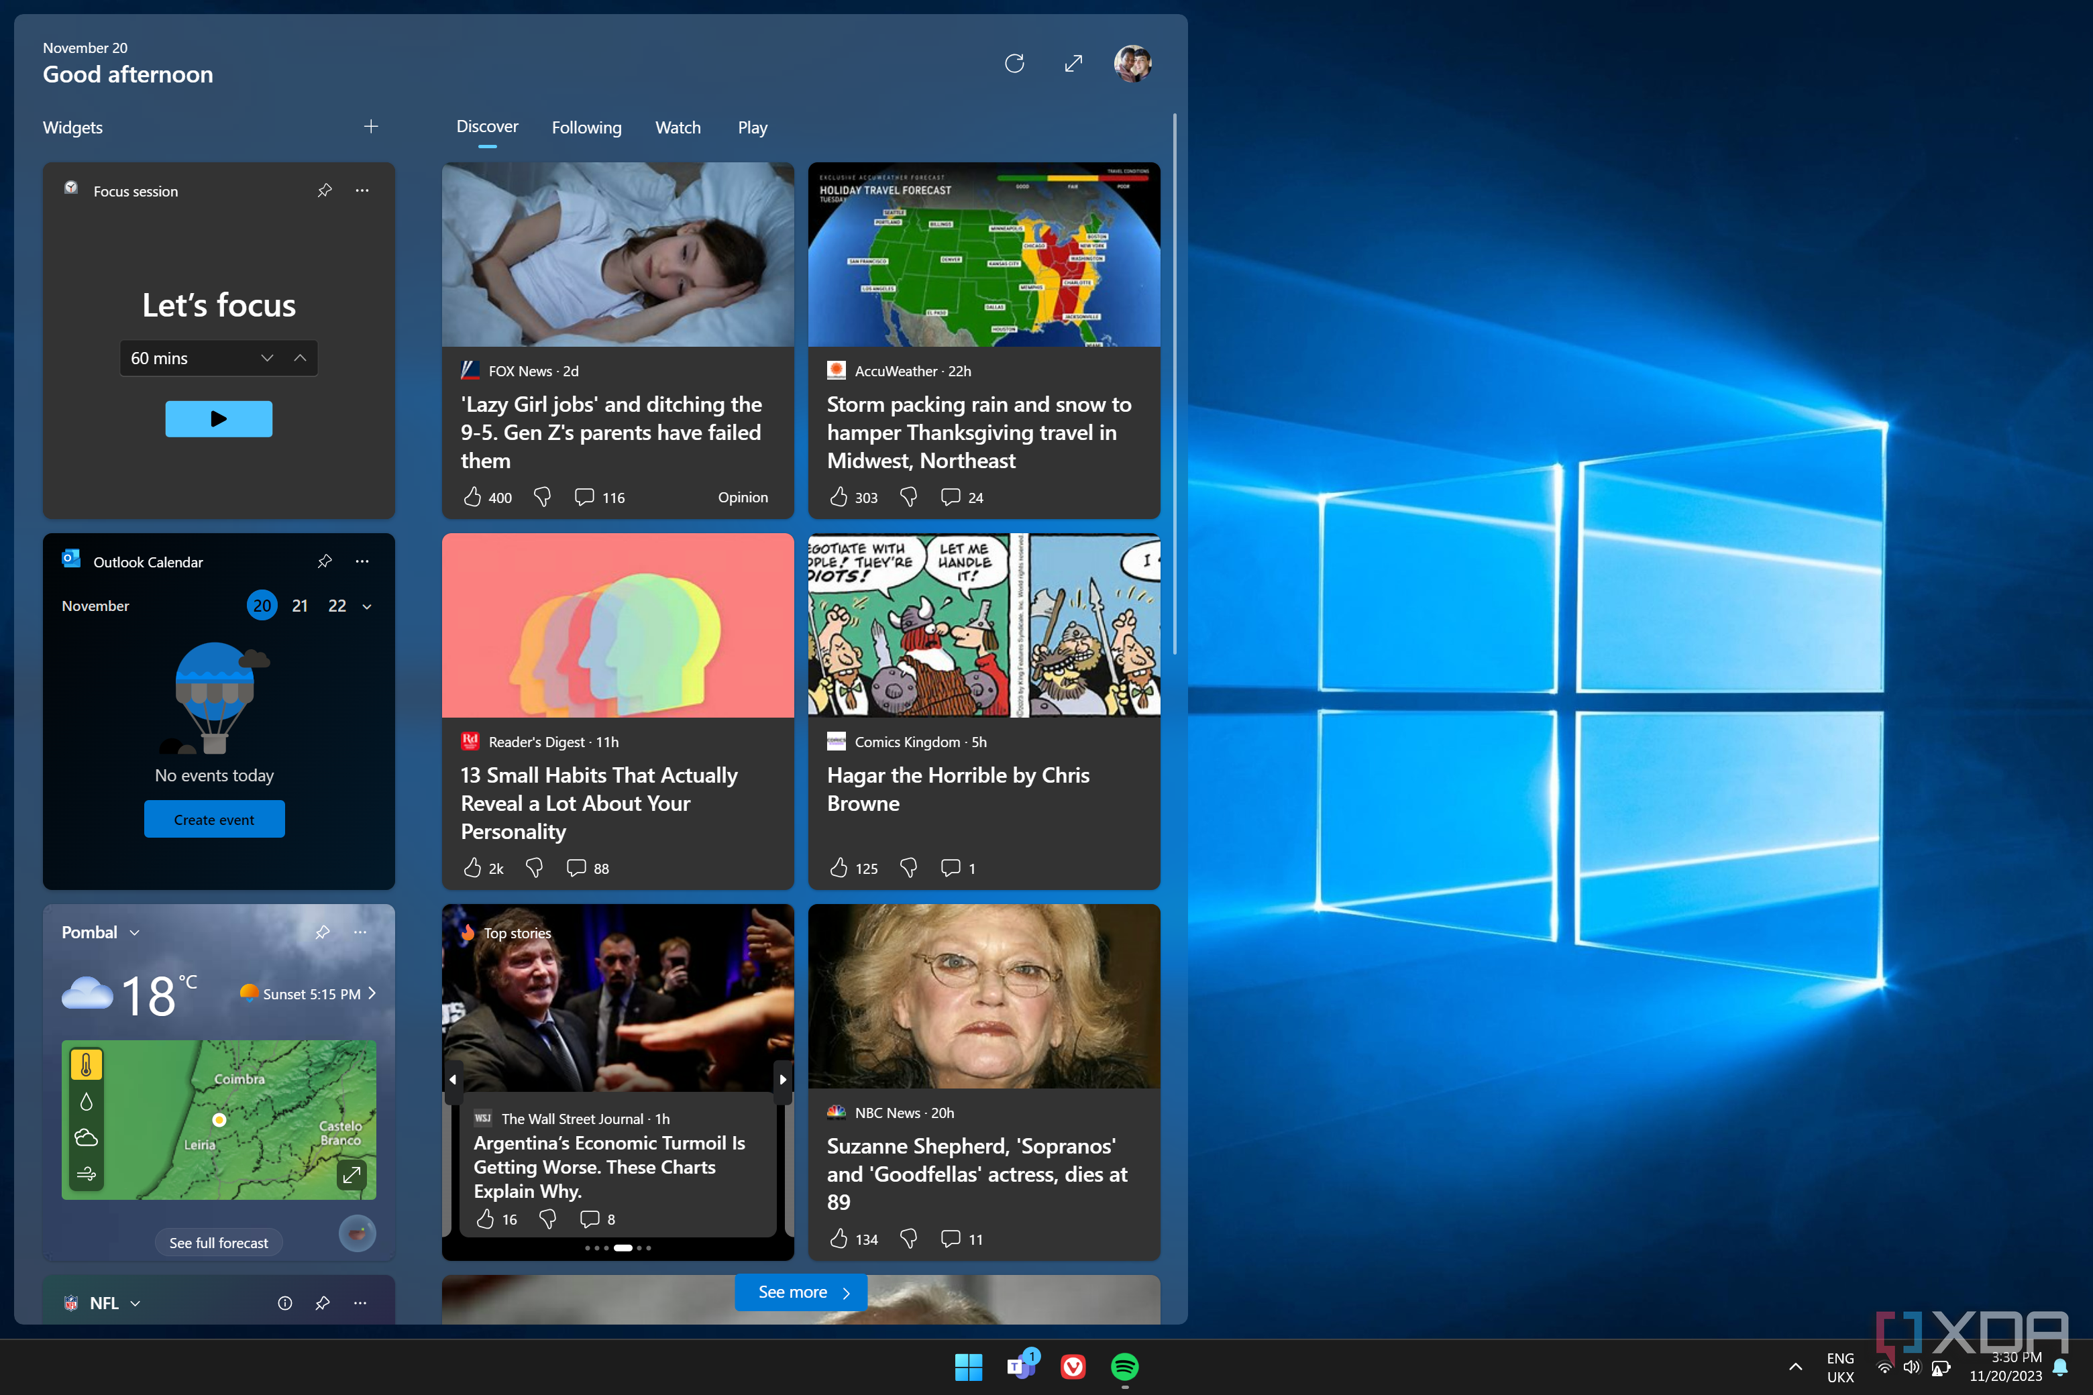The image size is (2093, 1395).
Task: Select temperature layer on weather map
Action: (87, 1065)
